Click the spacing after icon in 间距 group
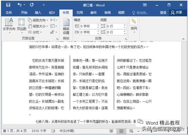 103,32
